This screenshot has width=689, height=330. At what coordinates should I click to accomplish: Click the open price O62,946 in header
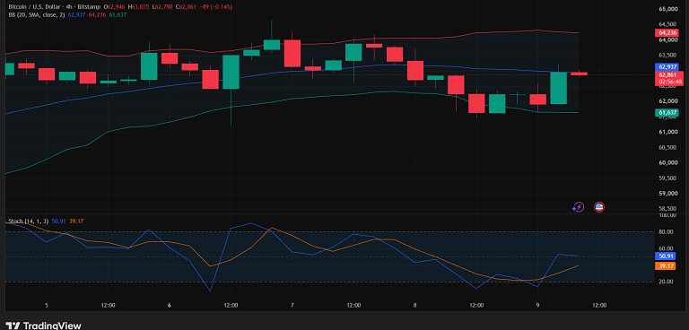(x=114, y=7)
